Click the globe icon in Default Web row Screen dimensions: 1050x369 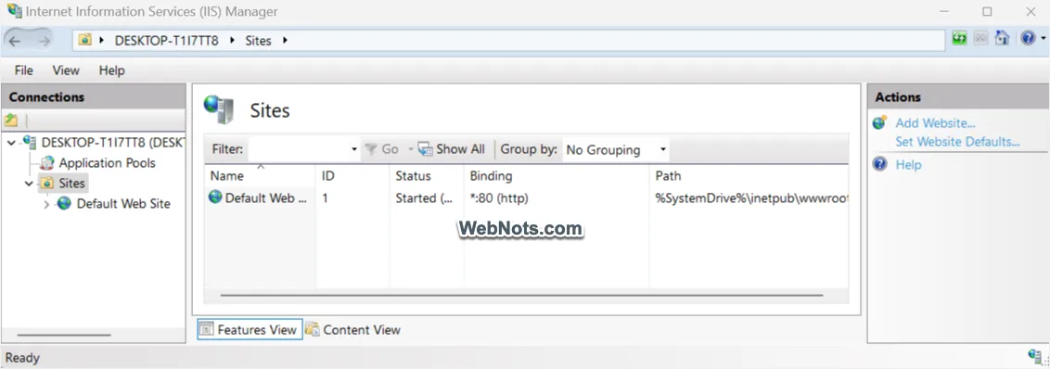pyautogui.click(x=215, y=197)
